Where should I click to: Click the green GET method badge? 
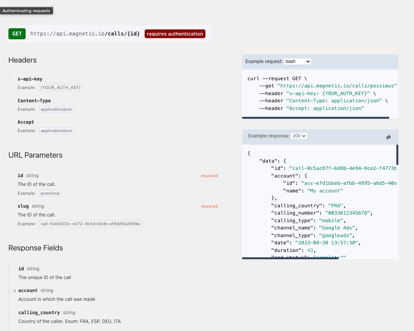(17, 34)
